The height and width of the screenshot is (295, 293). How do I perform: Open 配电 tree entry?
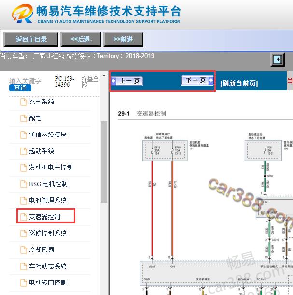point(35,118)
